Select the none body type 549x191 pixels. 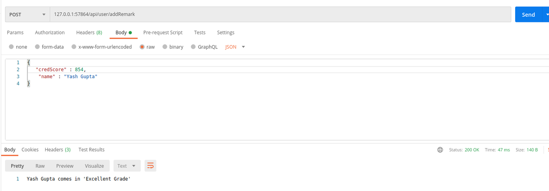coord(18,47)
